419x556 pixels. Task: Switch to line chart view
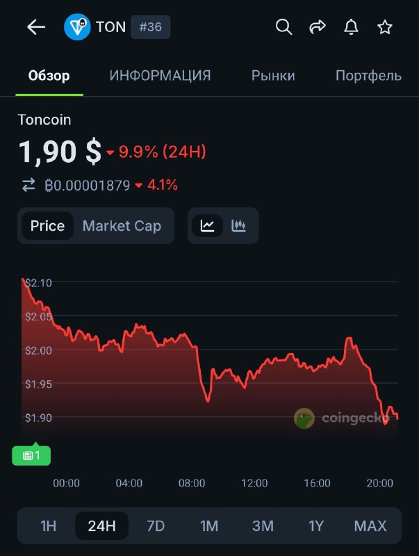207,226
